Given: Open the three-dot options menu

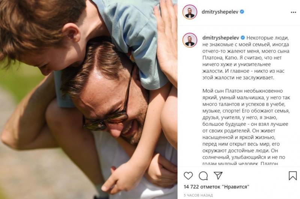Looking at the screenshot, I should tap(293, 12).
